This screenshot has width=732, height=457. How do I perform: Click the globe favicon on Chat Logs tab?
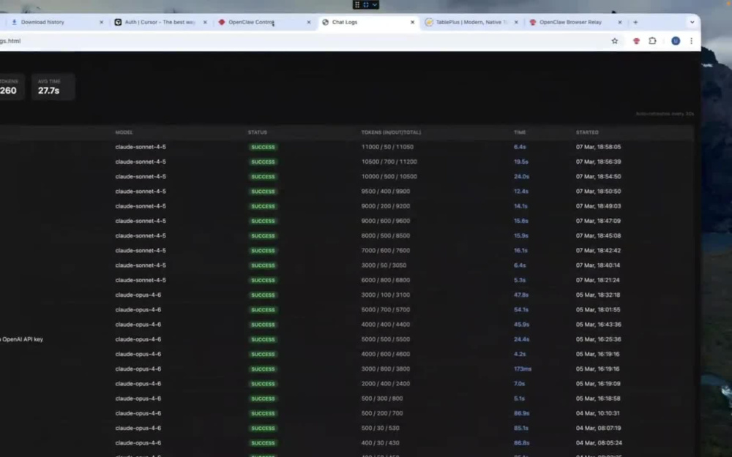tap(326, 22)
